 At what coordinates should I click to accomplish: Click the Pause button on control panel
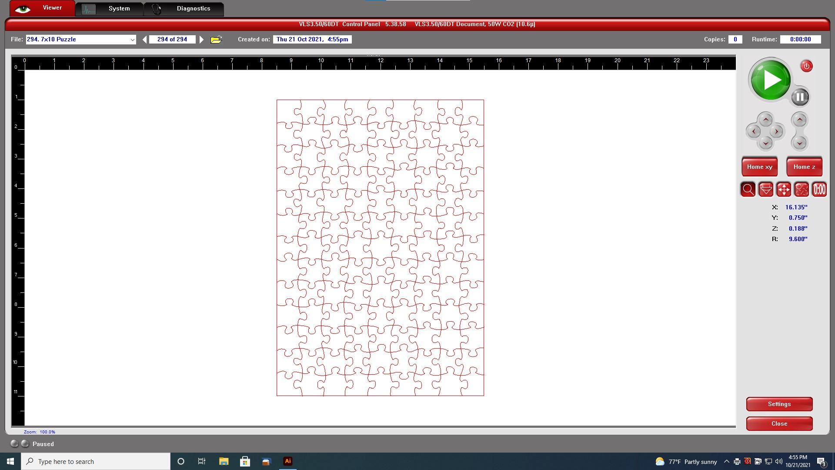point(800,97)
